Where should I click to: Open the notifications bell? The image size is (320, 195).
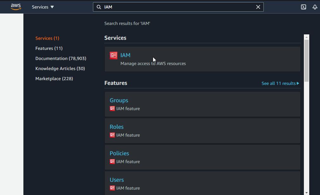[315, 7]
